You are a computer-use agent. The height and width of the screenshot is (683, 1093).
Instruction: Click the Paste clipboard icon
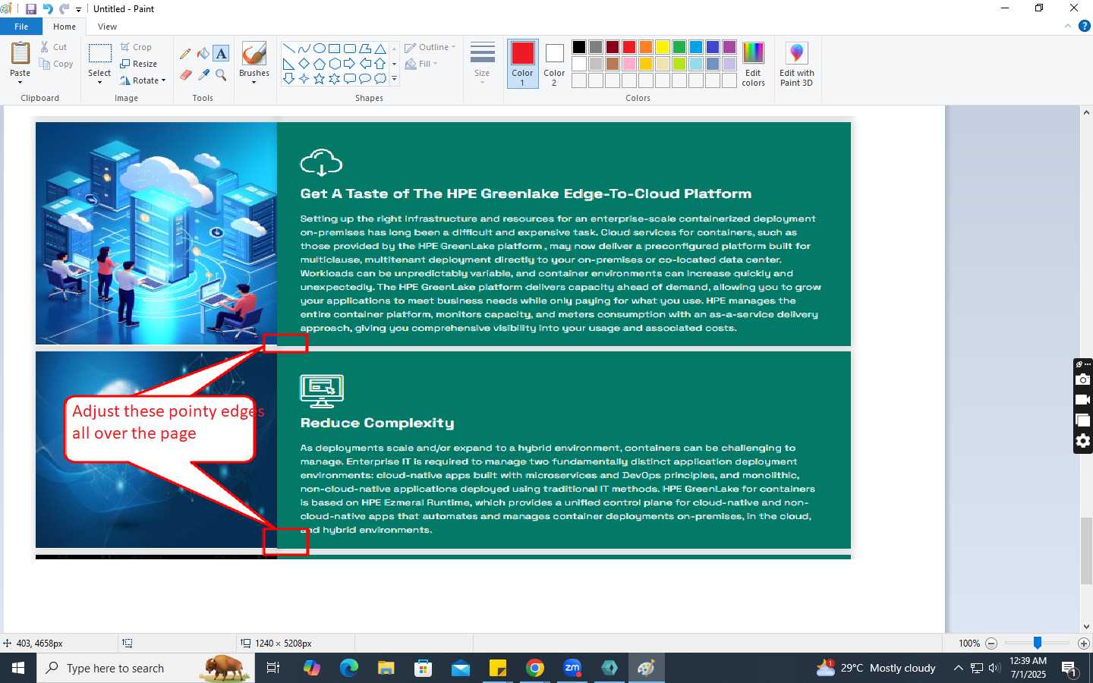coord(20,54)
